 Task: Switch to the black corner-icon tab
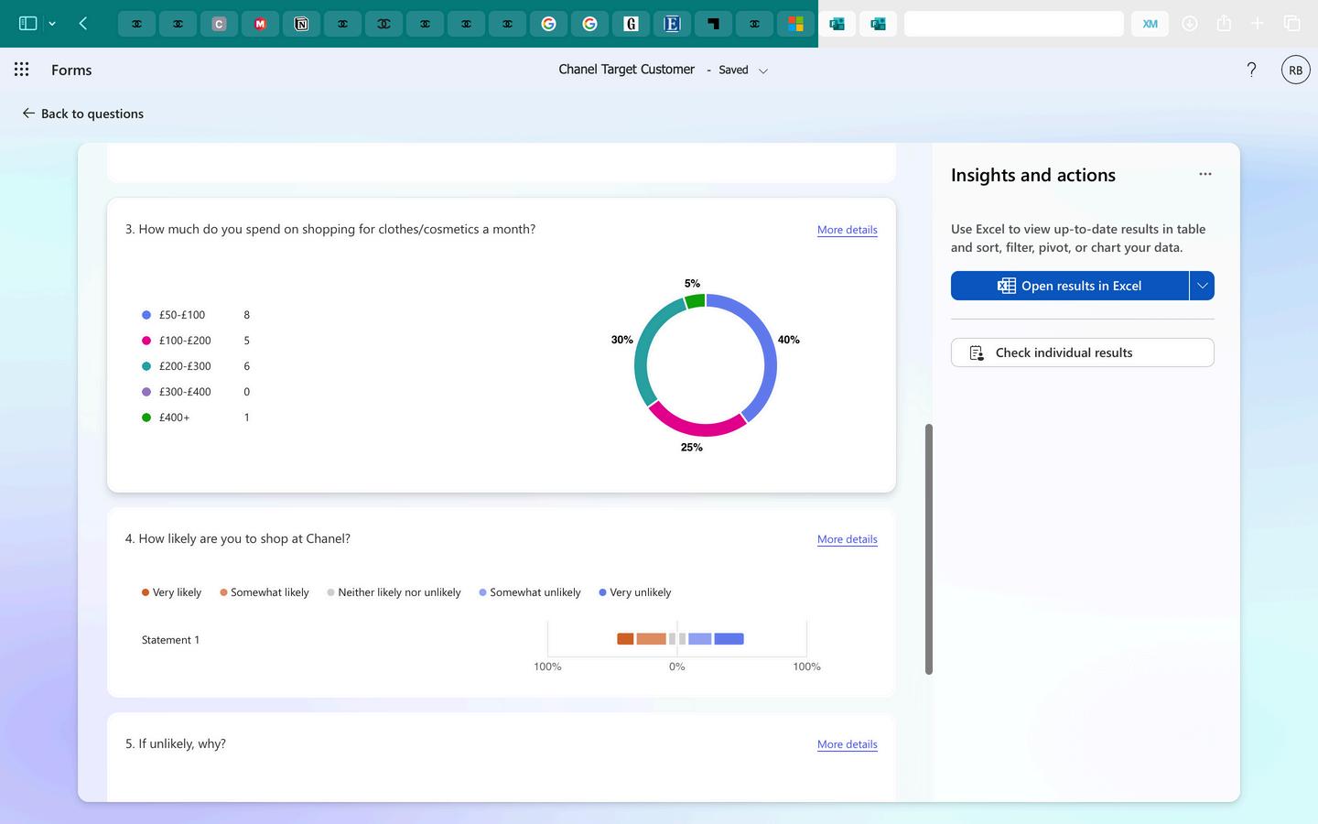pyautogui.click(x=713, y=24)
